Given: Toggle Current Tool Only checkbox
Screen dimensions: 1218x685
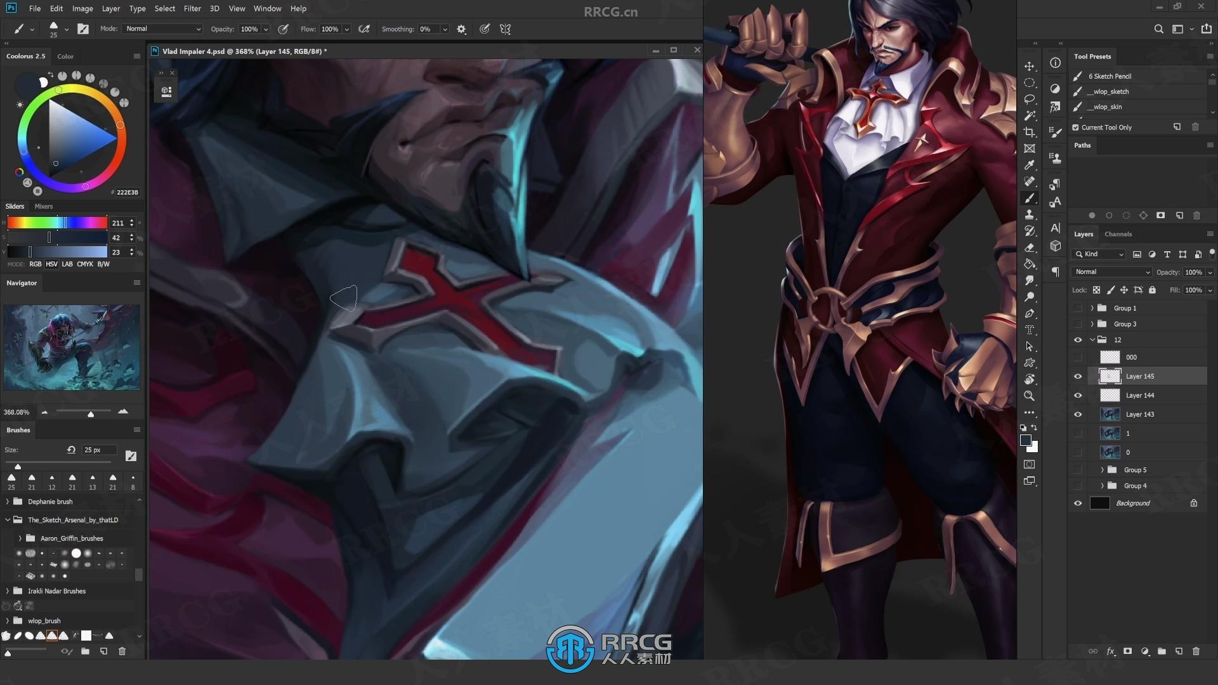Looking at the screenshot, I should 1075,127.
